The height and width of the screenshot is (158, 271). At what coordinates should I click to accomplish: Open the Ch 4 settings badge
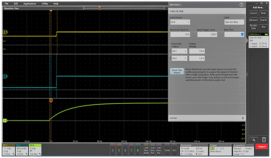[x=35, y=150]
